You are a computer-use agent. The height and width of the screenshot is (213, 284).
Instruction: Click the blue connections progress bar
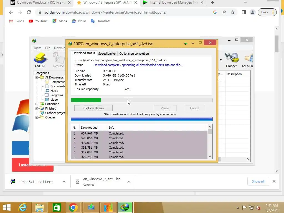point(142,119)
